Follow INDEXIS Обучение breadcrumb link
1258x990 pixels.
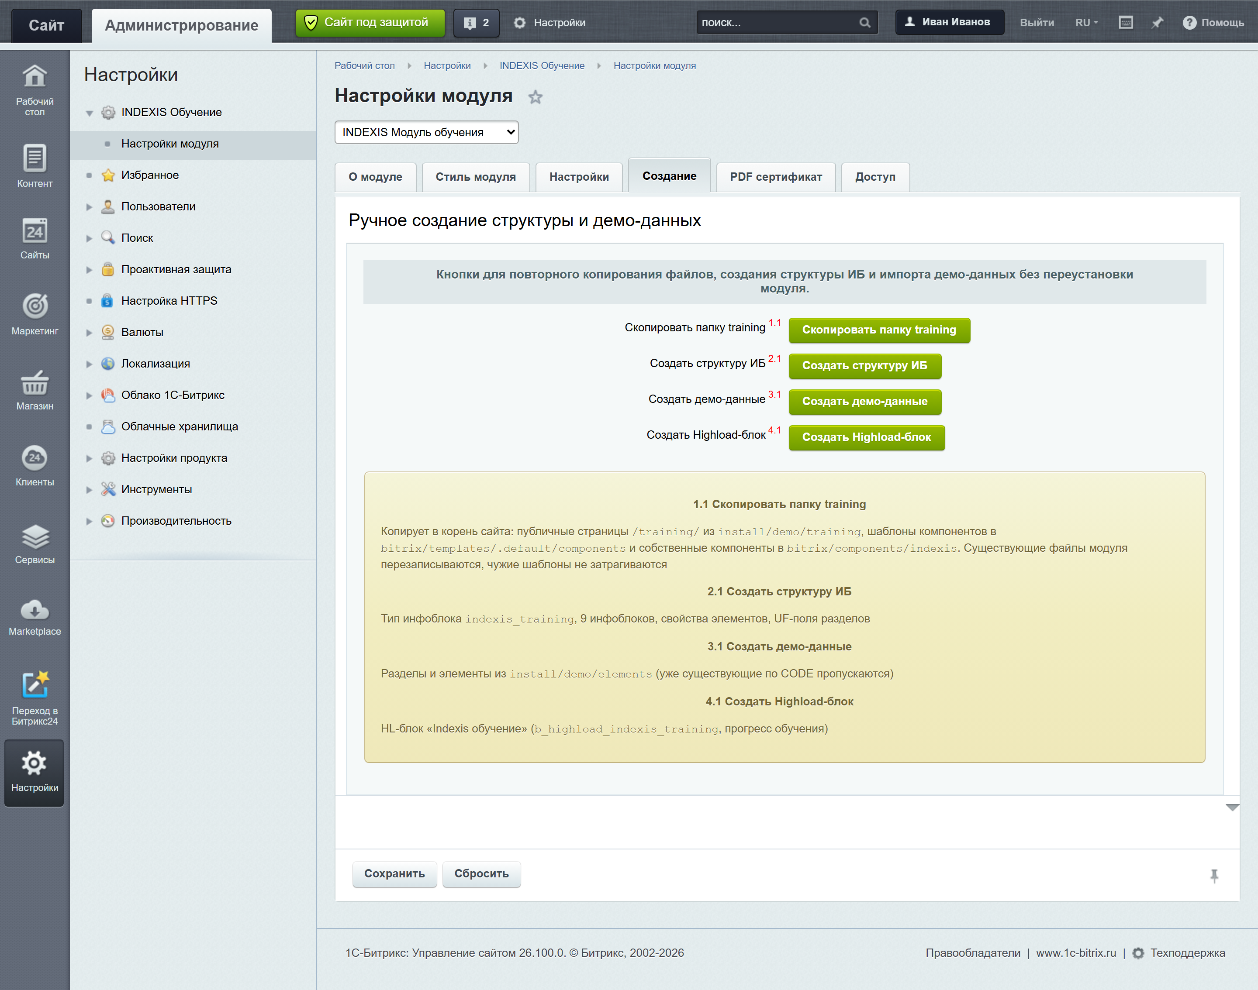tap(542, 65)
